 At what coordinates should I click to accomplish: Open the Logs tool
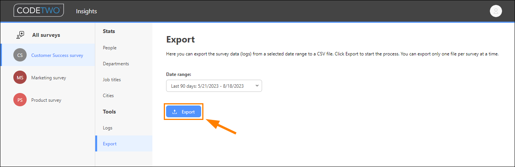coord(107,128)
